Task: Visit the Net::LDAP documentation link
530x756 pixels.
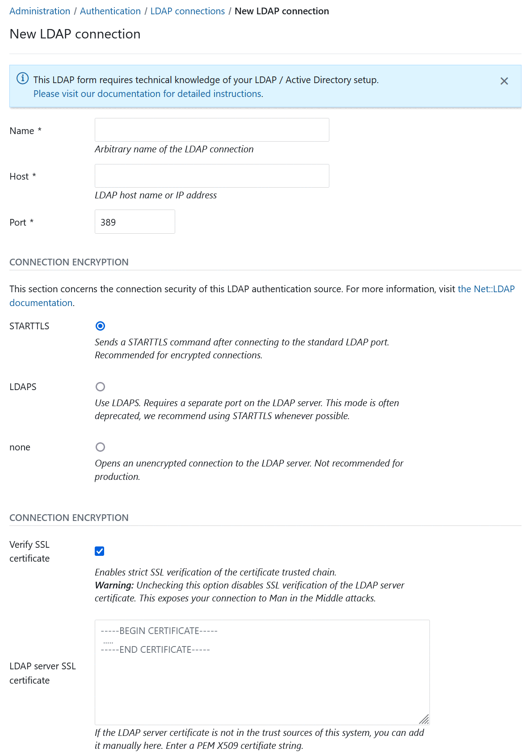Action: pos(485,289)
